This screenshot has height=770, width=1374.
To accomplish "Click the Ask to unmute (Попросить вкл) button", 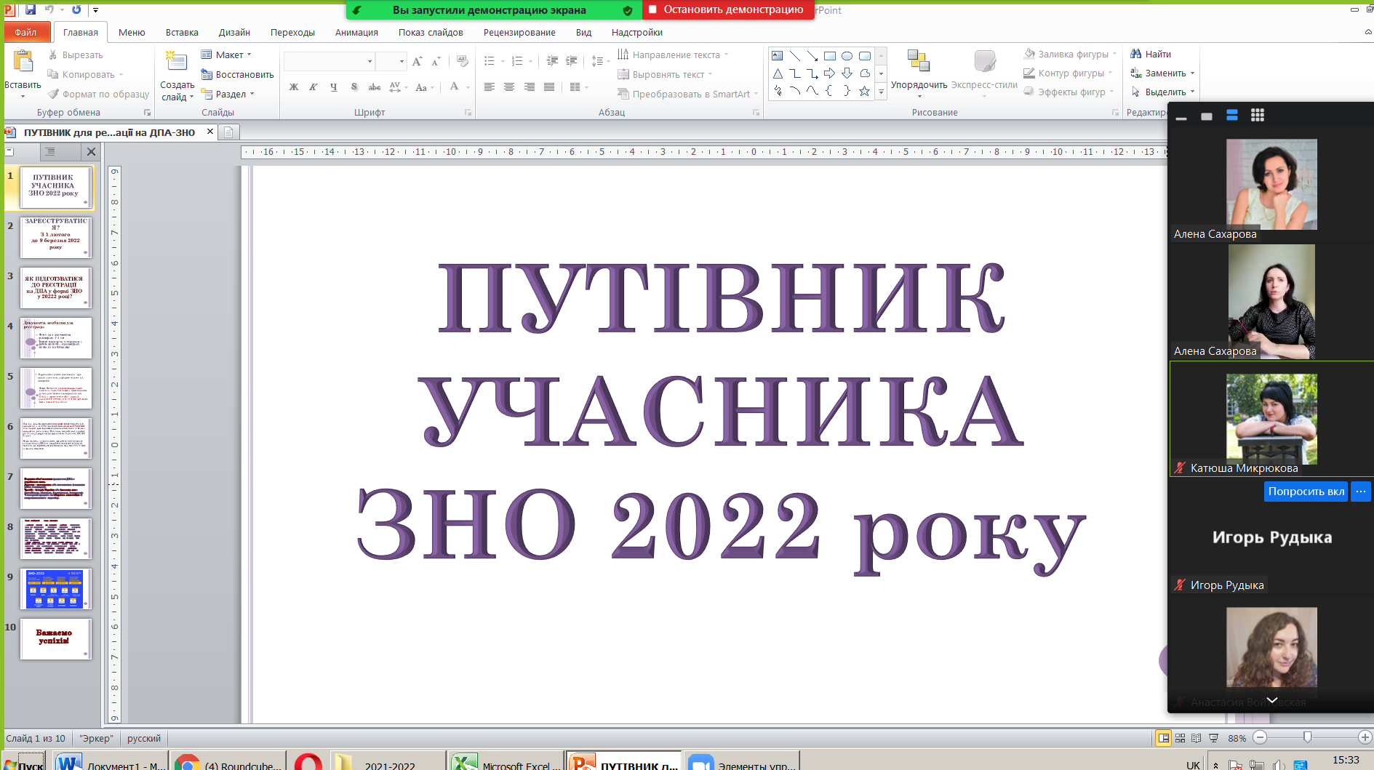I will coord(1306,492).
